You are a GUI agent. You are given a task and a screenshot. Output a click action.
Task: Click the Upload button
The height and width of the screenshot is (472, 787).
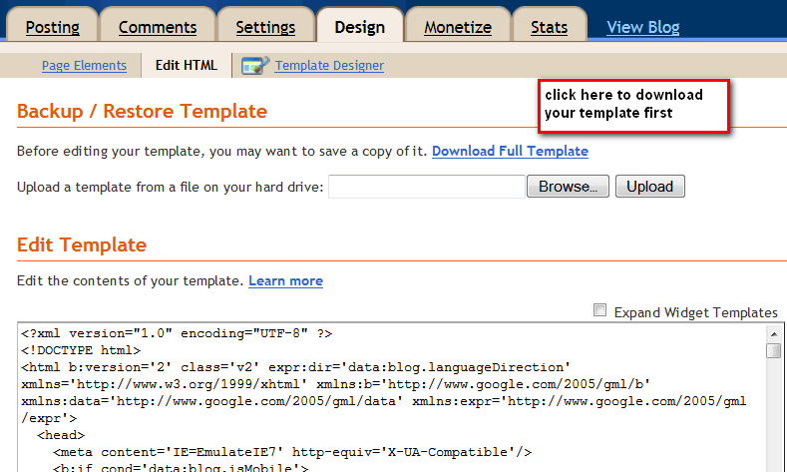click(650, 187)
